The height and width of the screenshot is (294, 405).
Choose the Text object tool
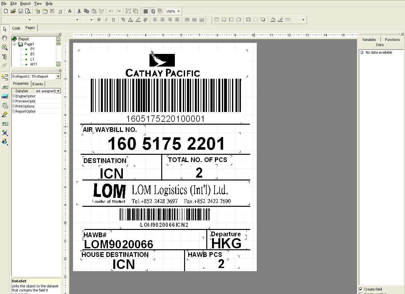(4, 87)
